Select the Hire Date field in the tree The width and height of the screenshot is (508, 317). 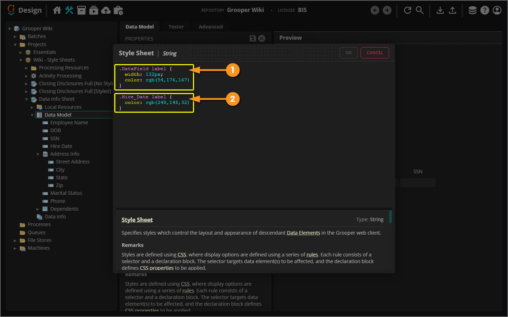(61, 146)
